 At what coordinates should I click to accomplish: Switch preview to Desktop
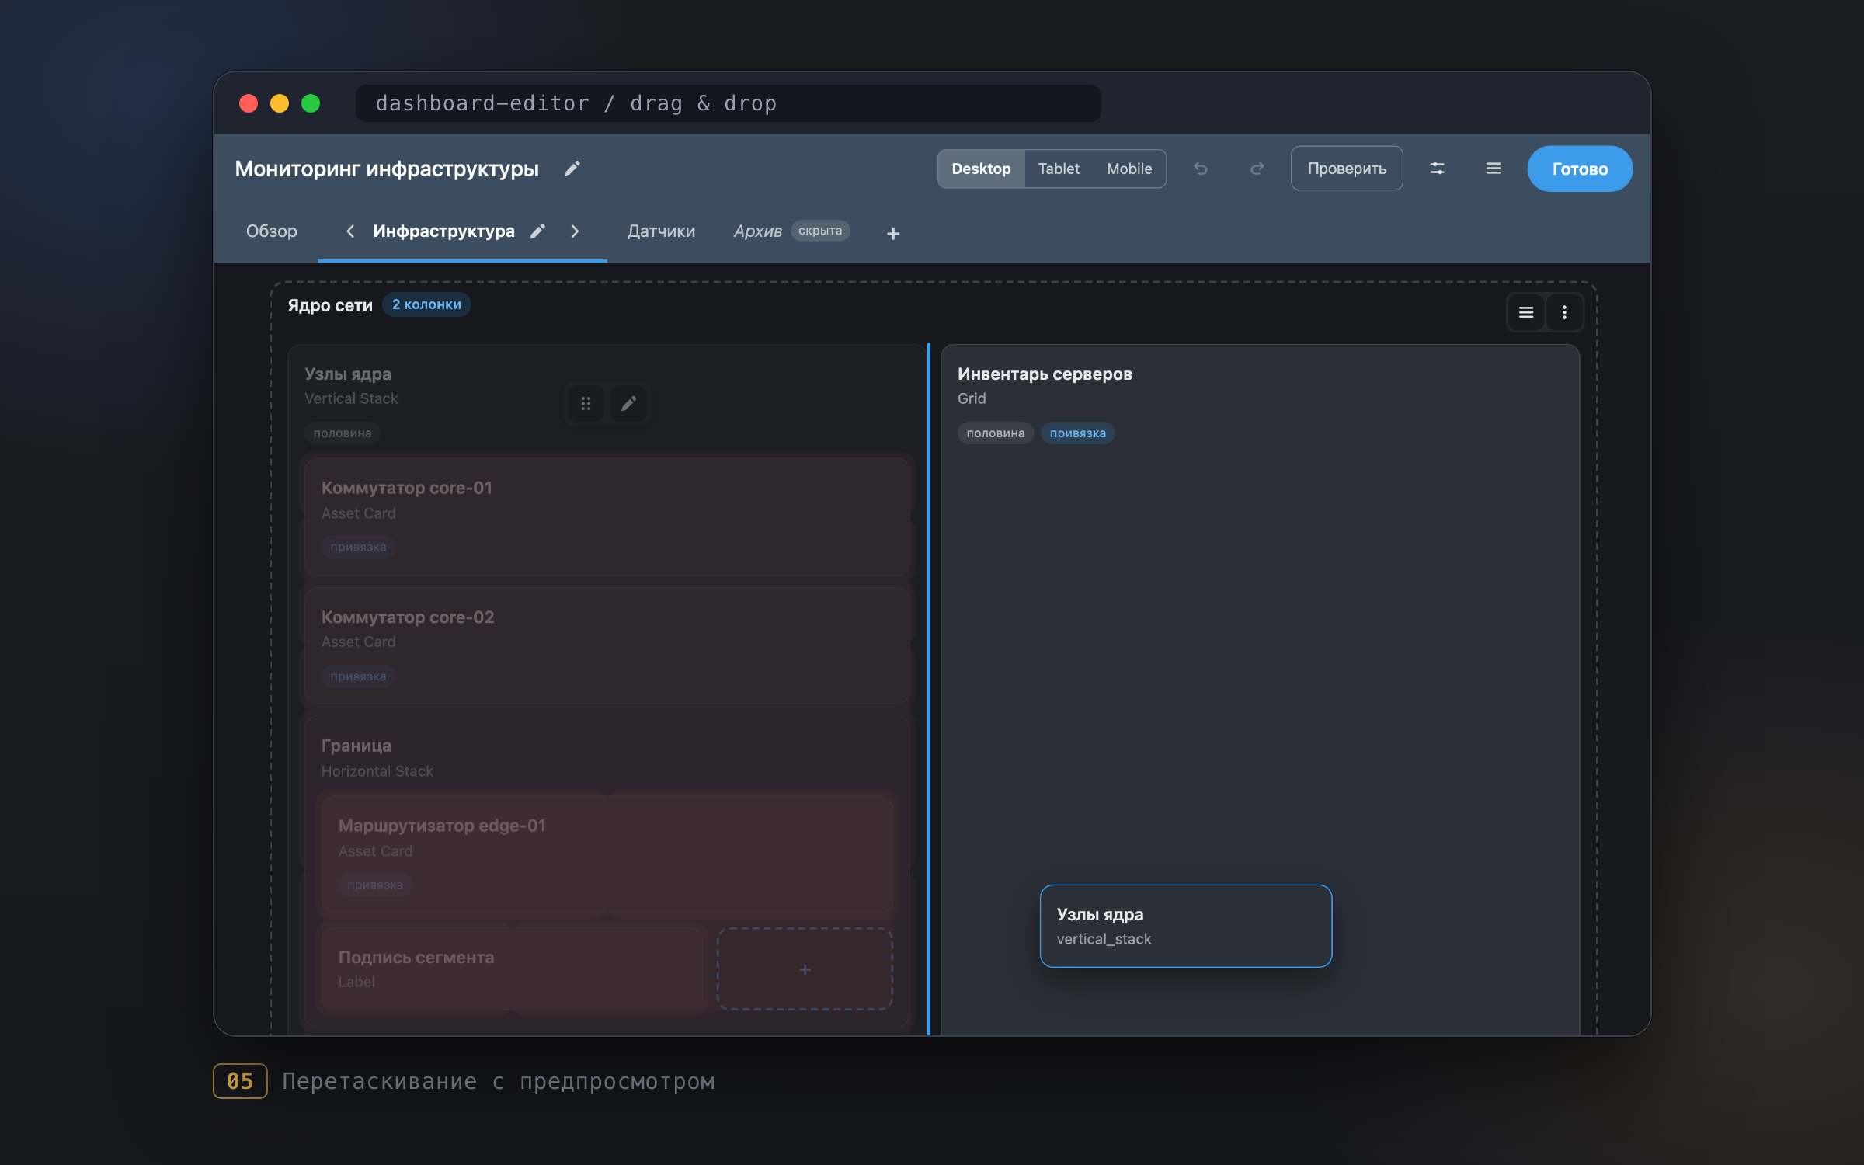tap(981, 169)
